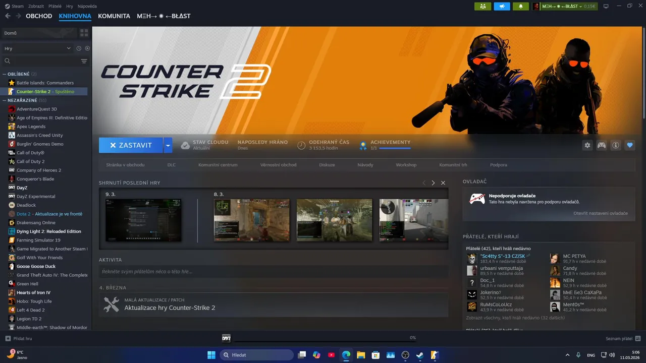This screenshot has width=646, height=363.
Task: Open the friends activity green icon button
Action: tap(482, 6)
